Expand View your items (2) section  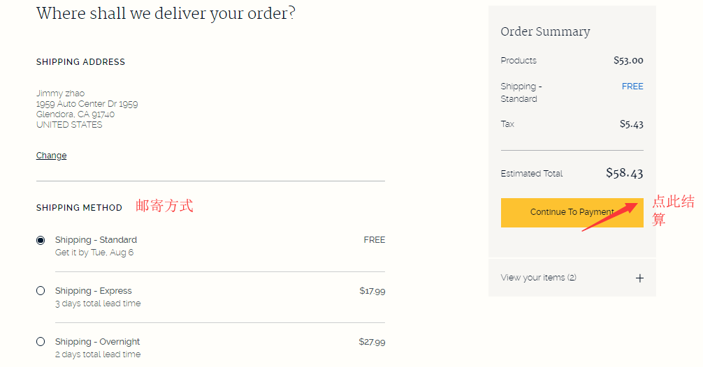coord(538,278)
